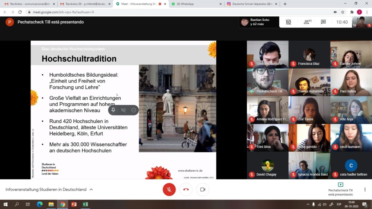Mute the presenter via the slide overlay
The height and width of the screenshot is (209, 372).
point(124,110)
